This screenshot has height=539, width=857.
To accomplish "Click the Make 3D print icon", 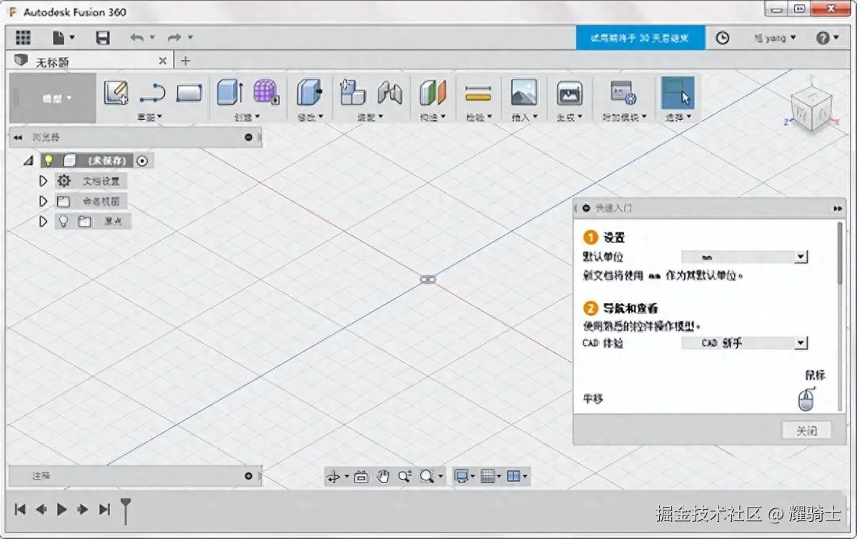I will point(569,93).
